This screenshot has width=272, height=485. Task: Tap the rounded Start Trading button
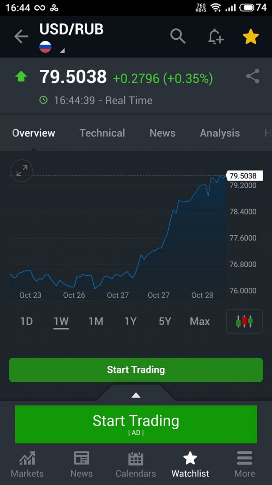(x=136, y=370)
